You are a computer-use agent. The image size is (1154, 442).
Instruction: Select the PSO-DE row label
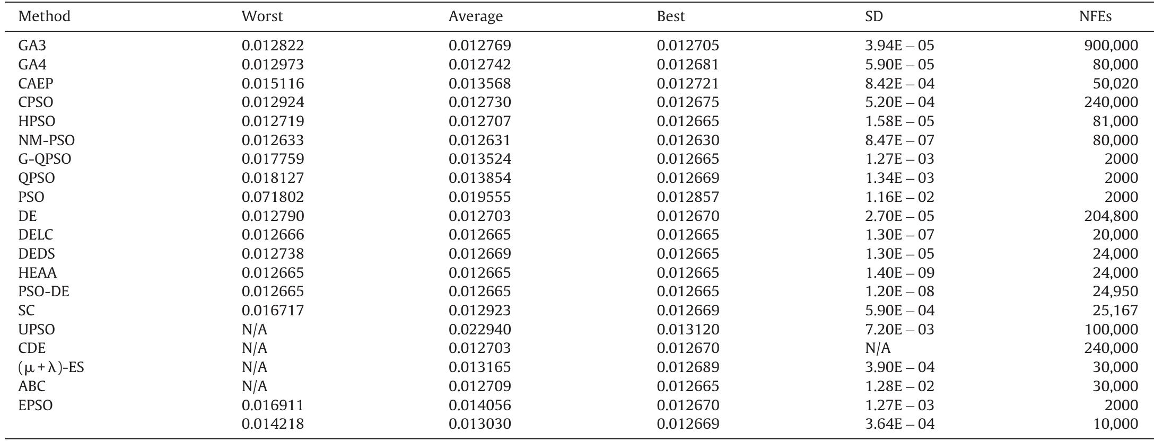(43, 291)
